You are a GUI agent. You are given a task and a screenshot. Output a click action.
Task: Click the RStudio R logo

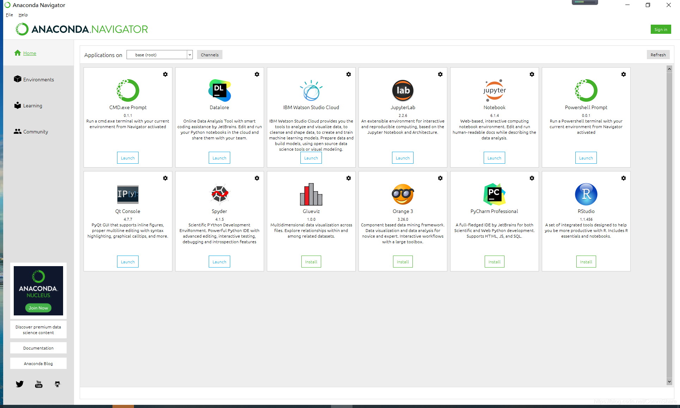[586, 194]
